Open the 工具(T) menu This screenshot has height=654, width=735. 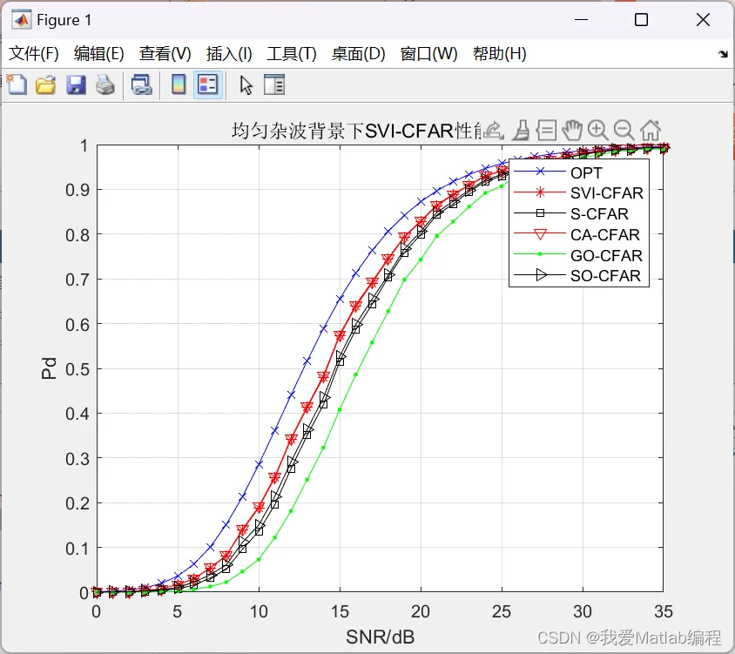(292, 53)
